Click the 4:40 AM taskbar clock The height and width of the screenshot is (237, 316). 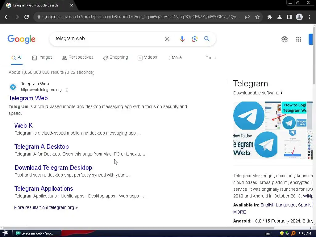pos(305,233)
